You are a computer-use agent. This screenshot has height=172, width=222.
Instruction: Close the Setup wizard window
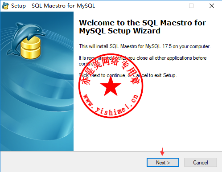tap(212, 6)
